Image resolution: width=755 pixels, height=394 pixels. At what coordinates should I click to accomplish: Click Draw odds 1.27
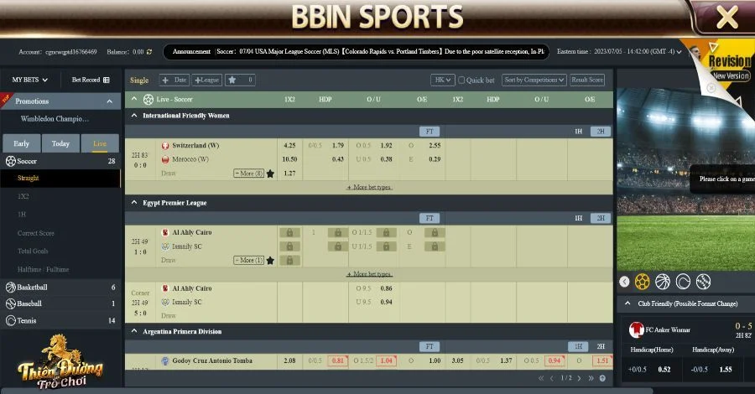click(x=290, y=174)
